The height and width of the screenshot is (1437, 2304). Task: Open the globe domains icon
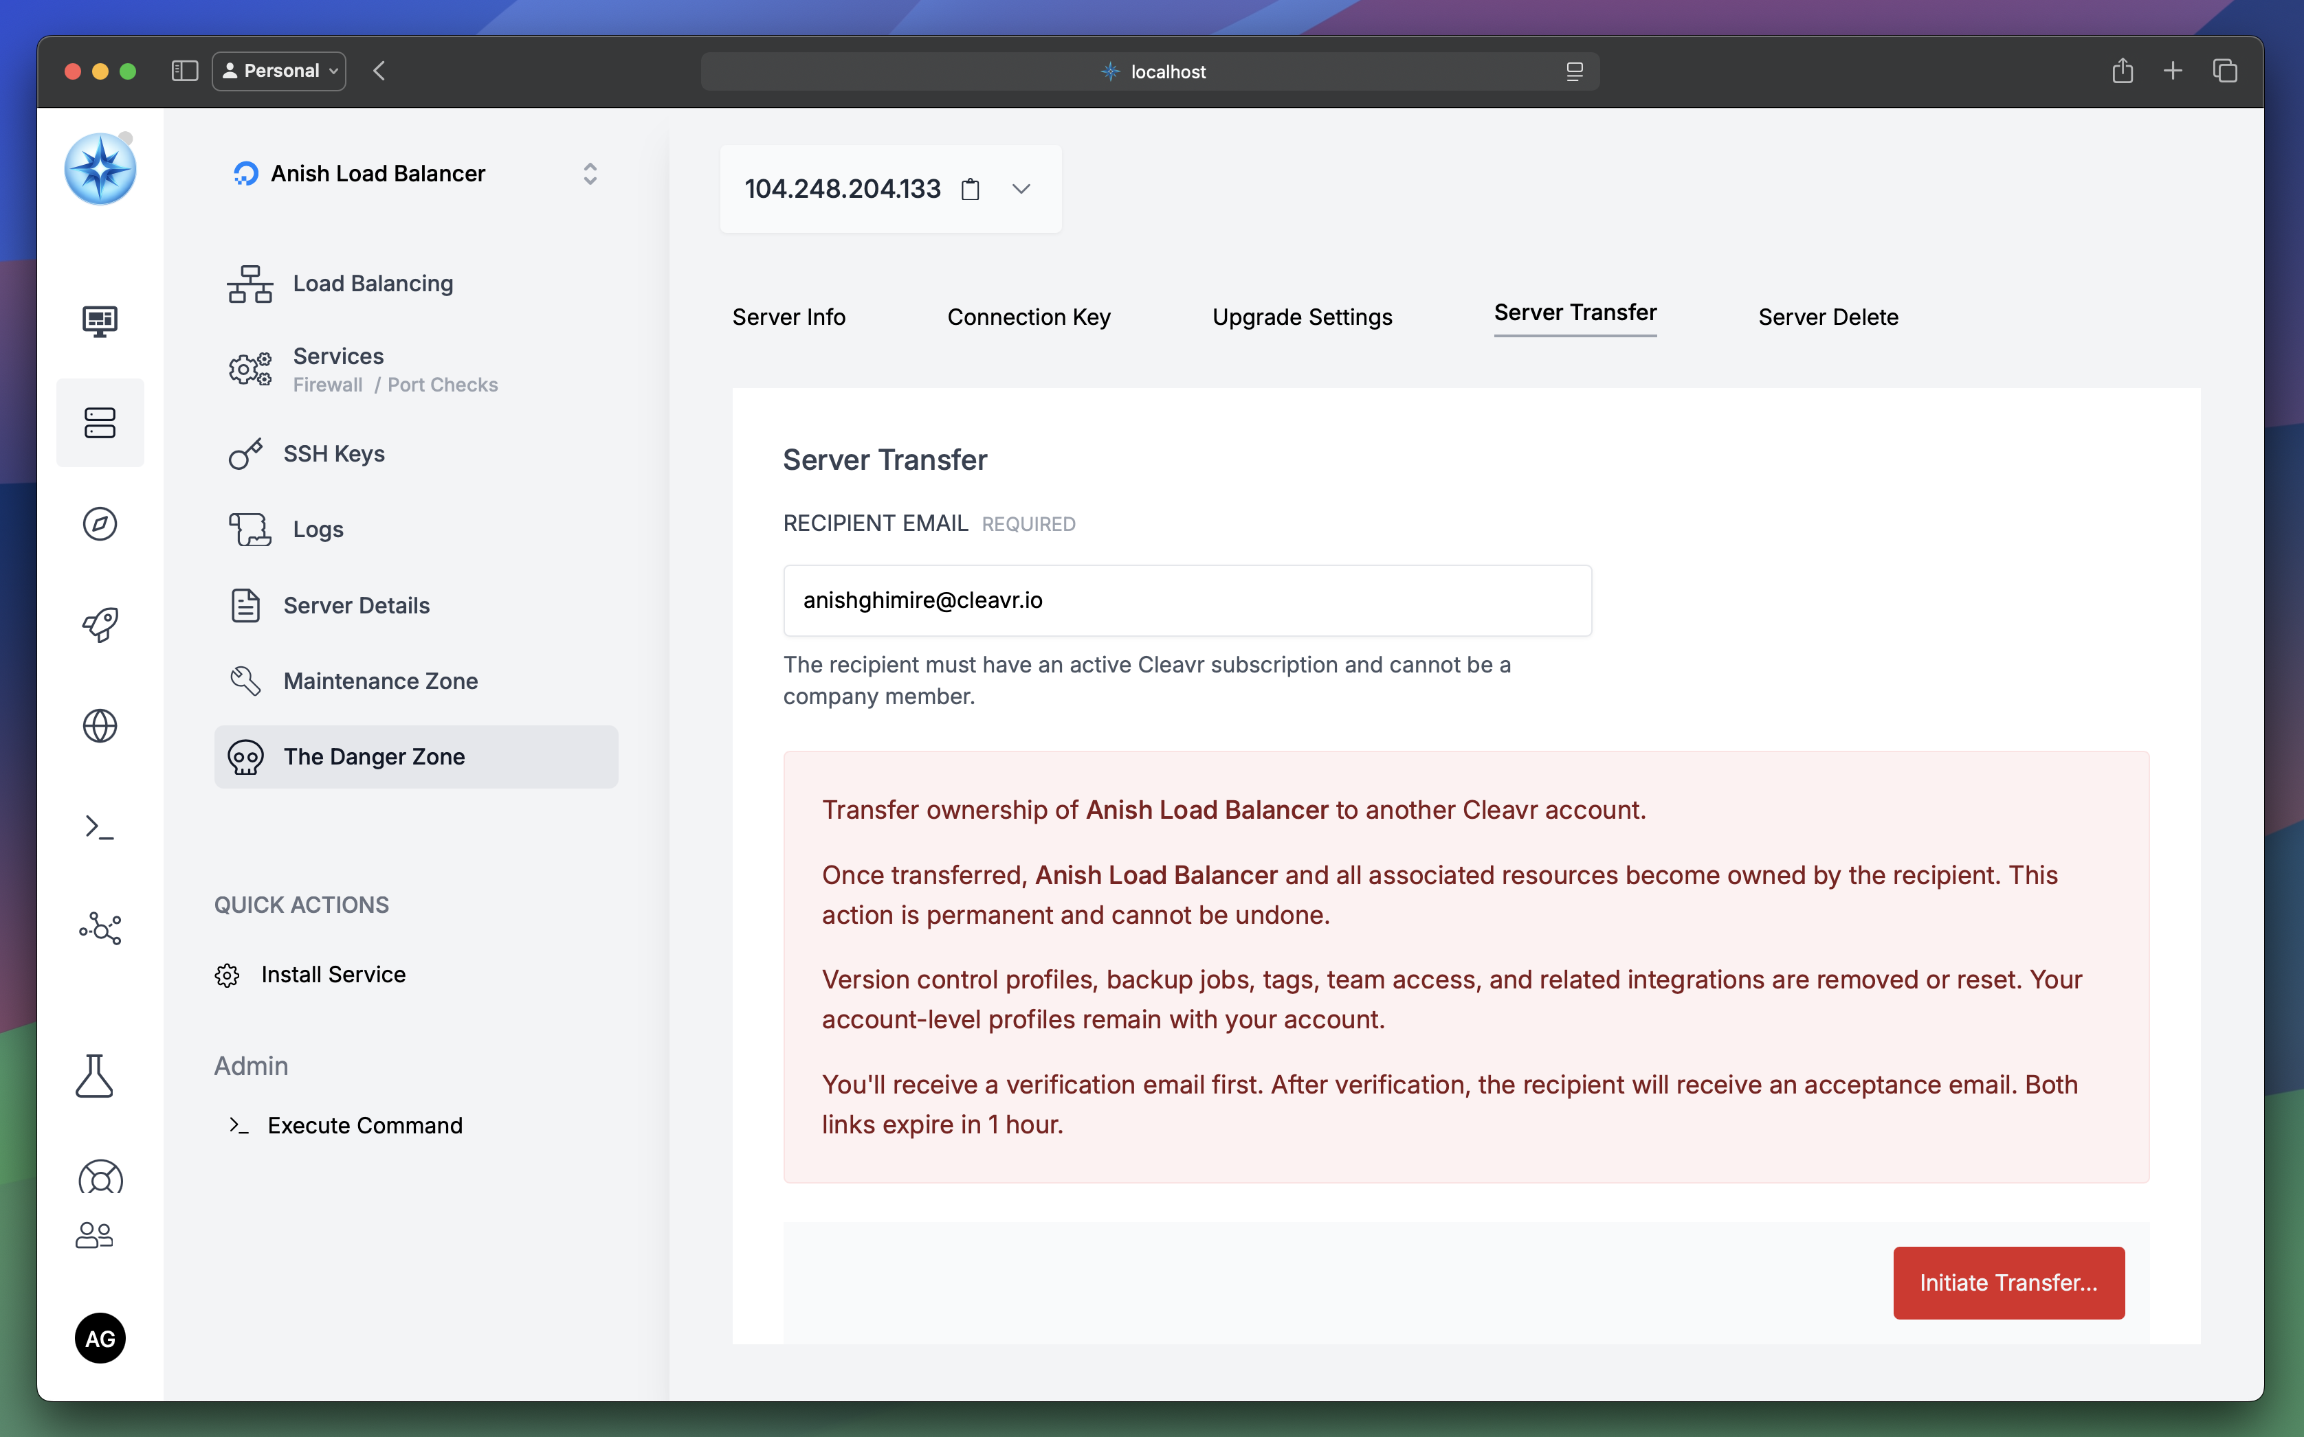click(100, 726)
